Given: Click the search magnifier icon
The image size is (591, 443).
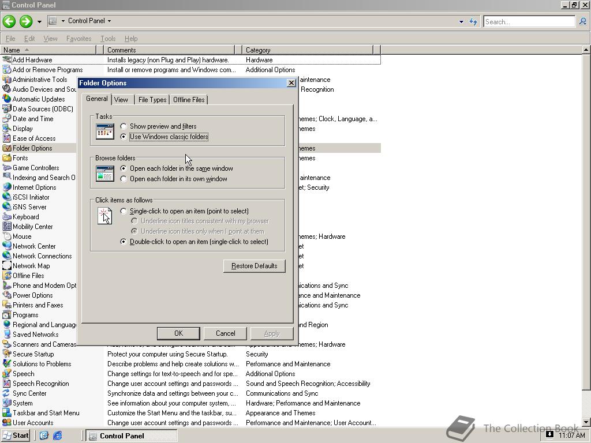Looking at the screenshot, I should [583, 22].
